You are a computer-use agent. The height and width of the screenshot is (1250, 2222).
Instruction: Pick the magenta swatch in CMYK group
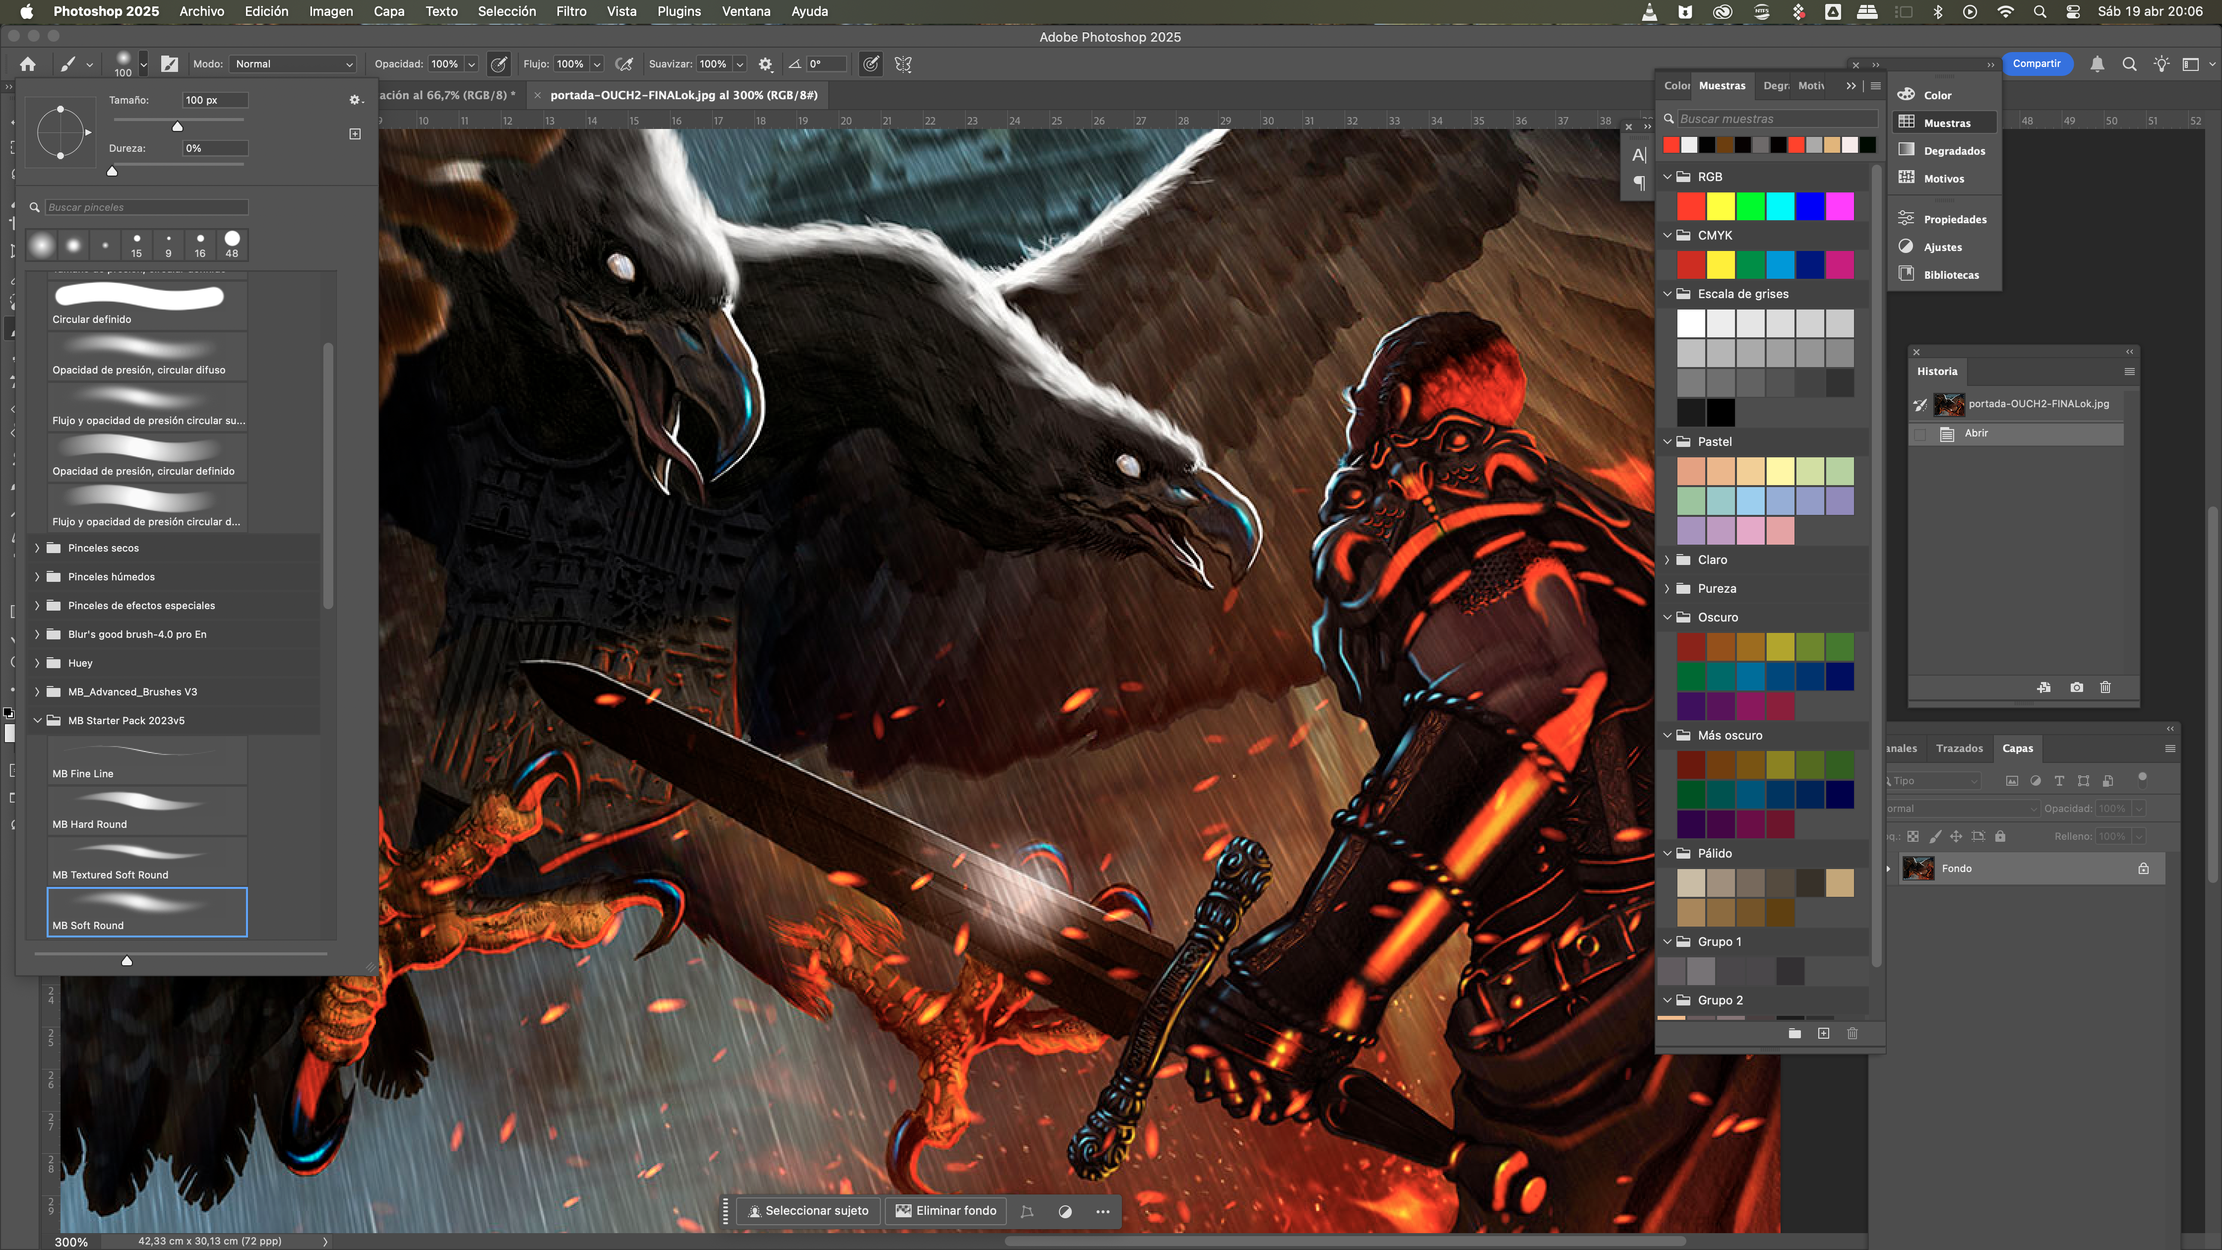tap(1839, 265)
